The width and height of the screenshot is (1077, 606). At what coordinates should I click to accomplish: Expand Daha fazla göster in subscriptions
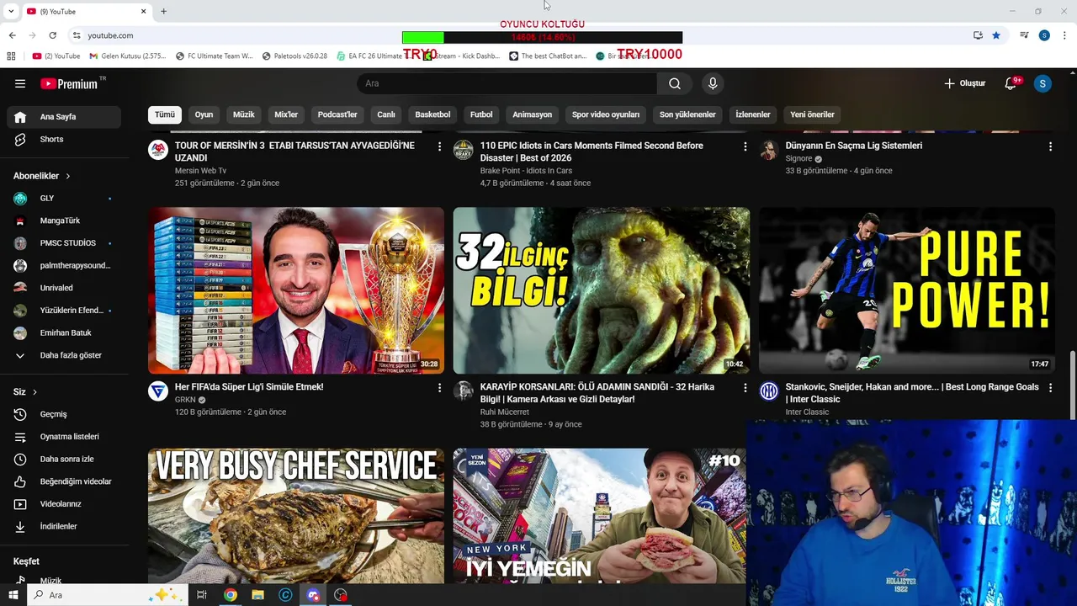tap(64, 355)
